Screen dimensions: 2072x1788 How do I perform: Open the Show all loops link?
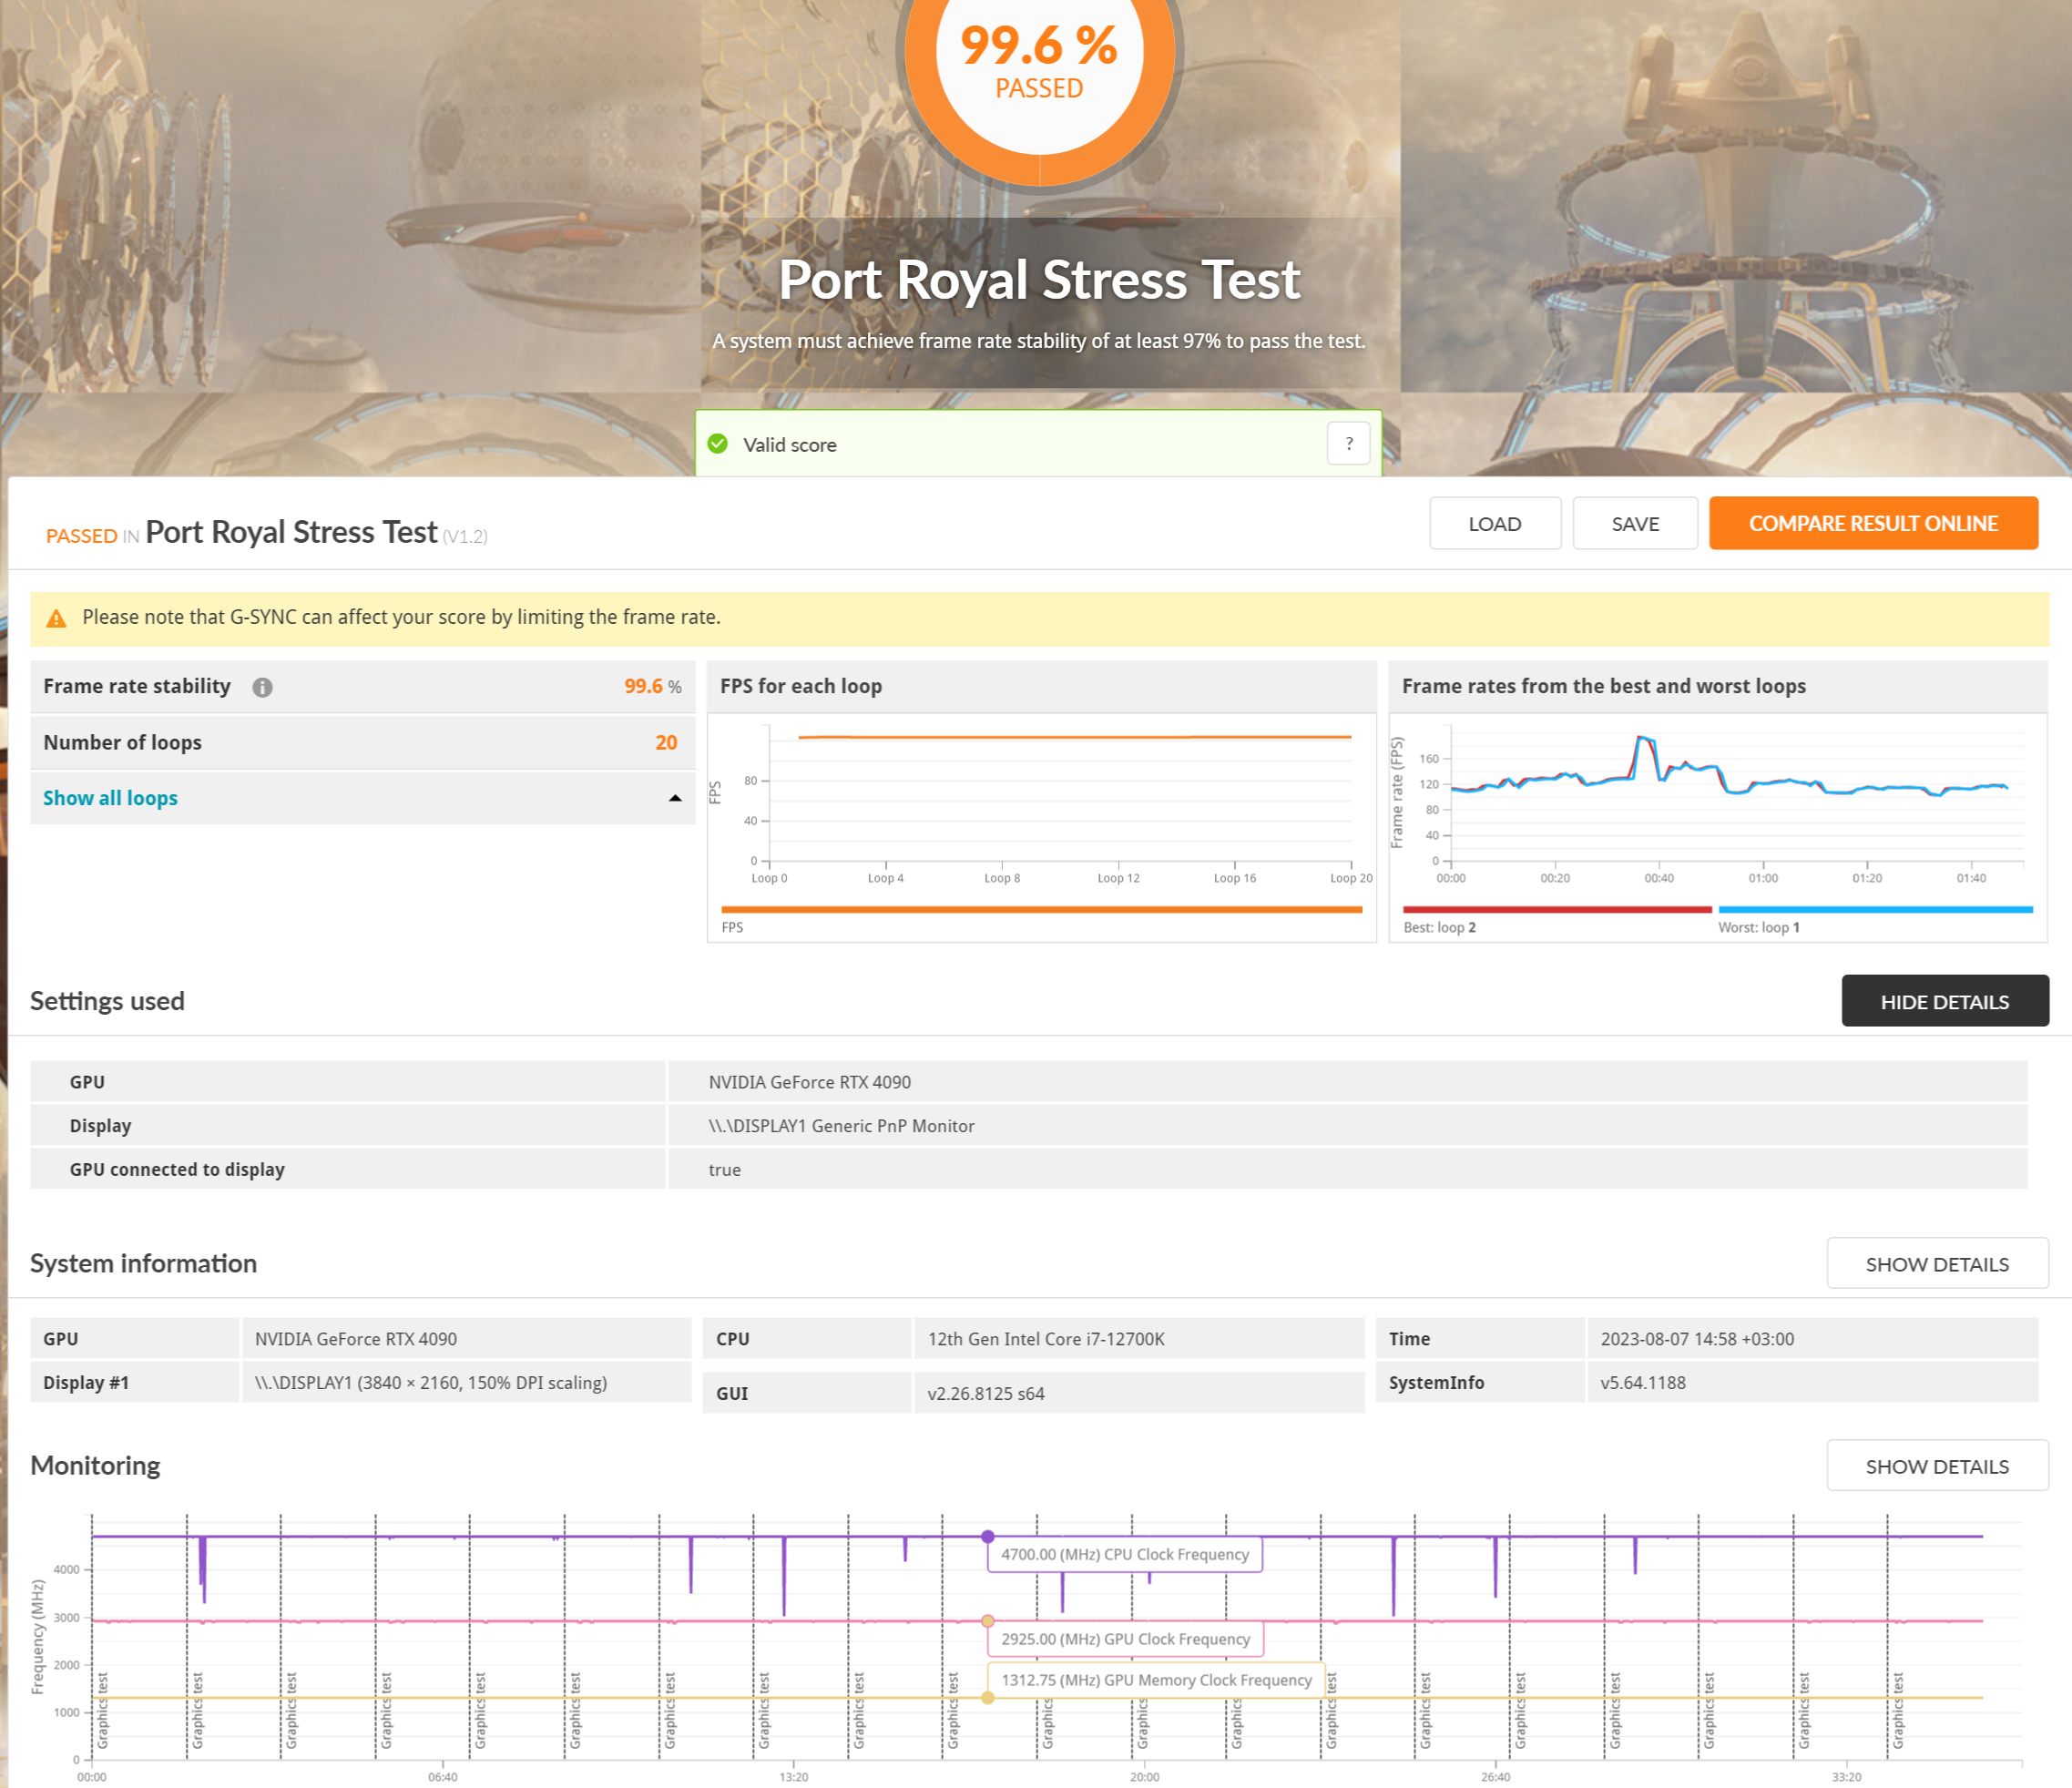(x=110, y=798)
